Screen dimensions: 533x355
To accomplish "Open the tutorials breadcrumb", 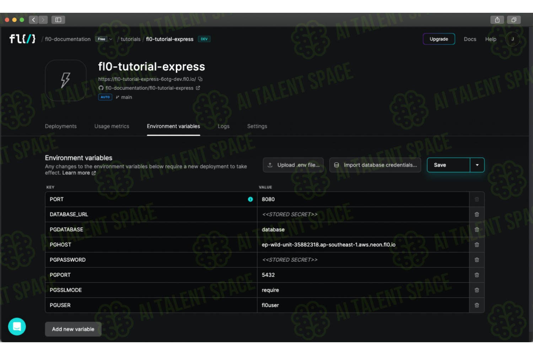I will point(130,39).
